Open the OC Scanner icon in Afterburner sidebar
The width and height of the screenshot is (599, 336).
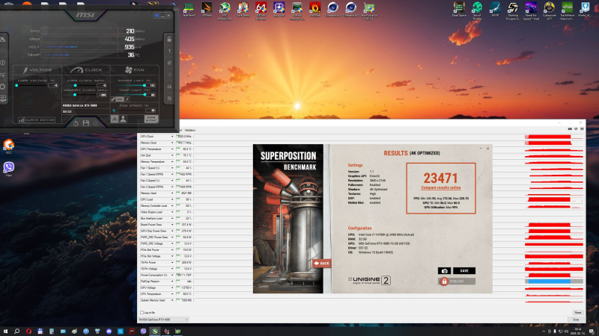pos(3,75)
